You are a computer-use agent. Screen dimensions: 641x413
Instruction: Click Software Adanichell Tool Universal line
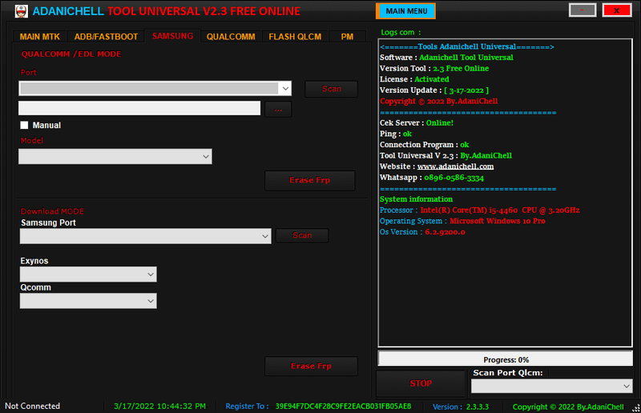coord(446,58)
